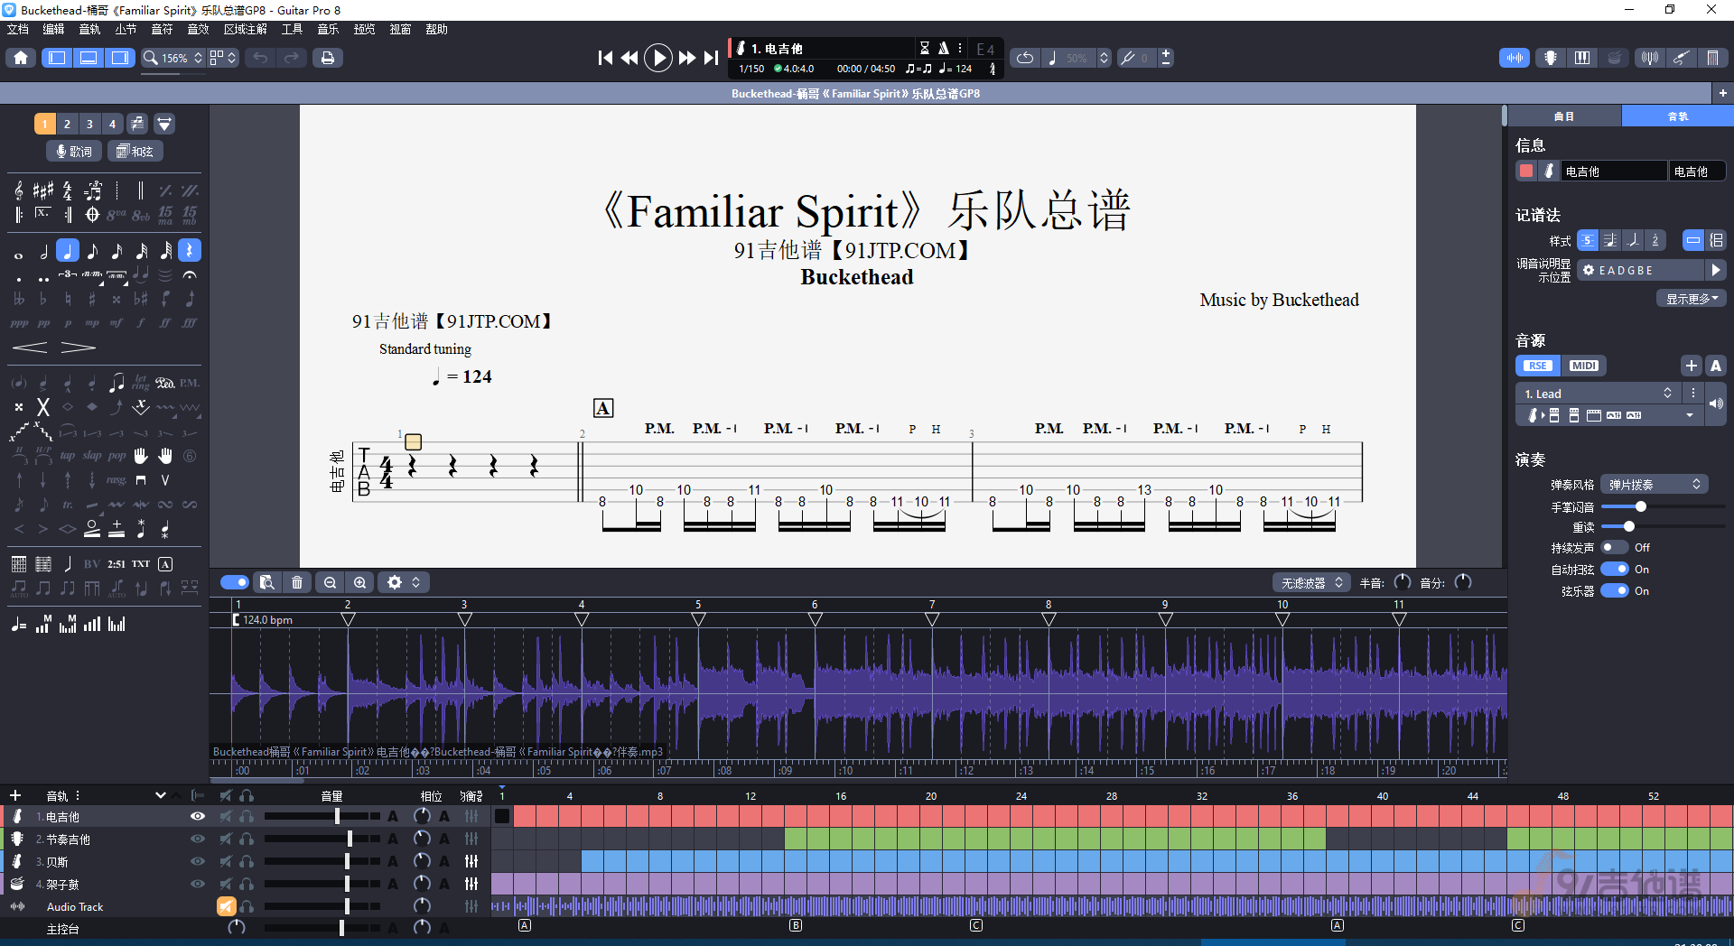1734x946 pixels.
Task: Open the 音效 (Effects) menu
Action: pos(198,30)
